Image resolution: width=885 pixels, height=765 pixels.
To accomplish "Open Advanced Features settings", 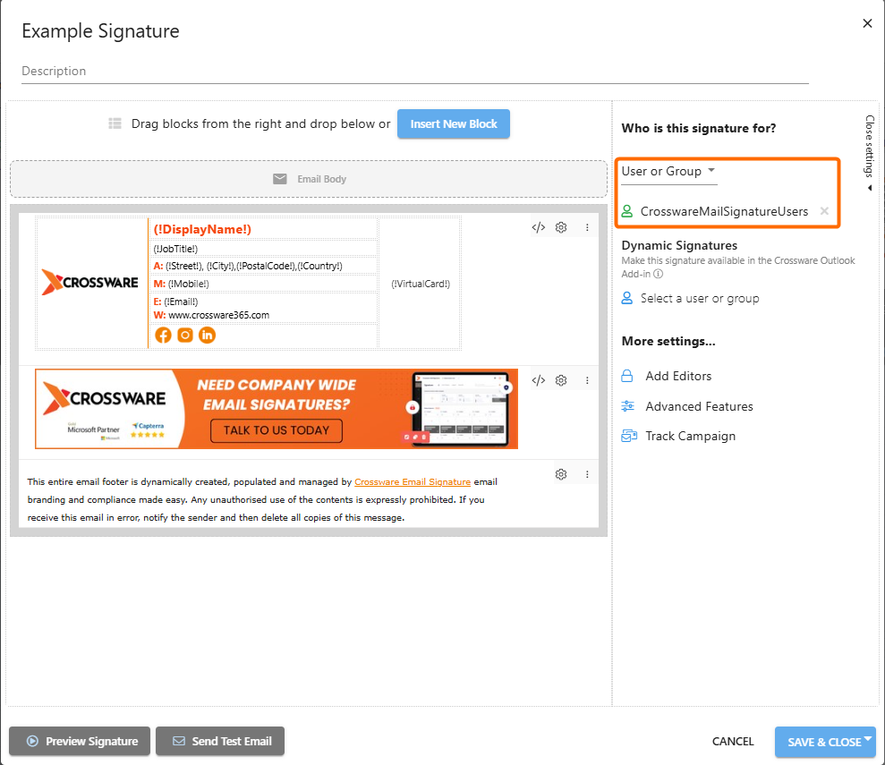I will (699, 406).
